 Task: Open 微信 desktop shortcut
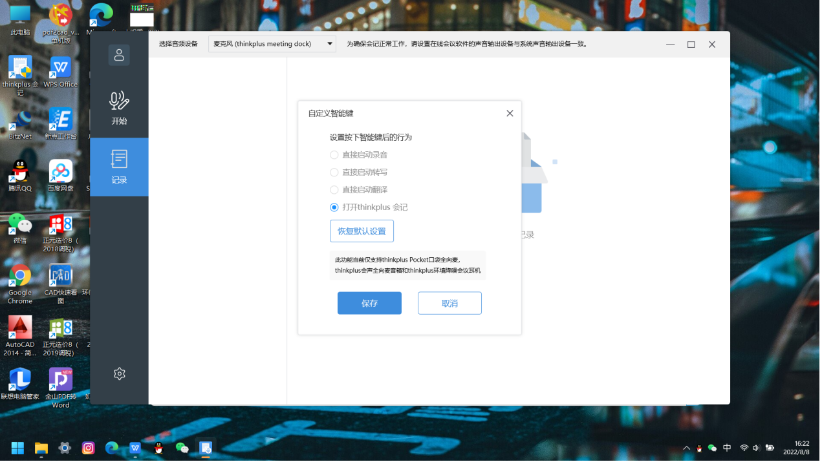click(20, 229)
